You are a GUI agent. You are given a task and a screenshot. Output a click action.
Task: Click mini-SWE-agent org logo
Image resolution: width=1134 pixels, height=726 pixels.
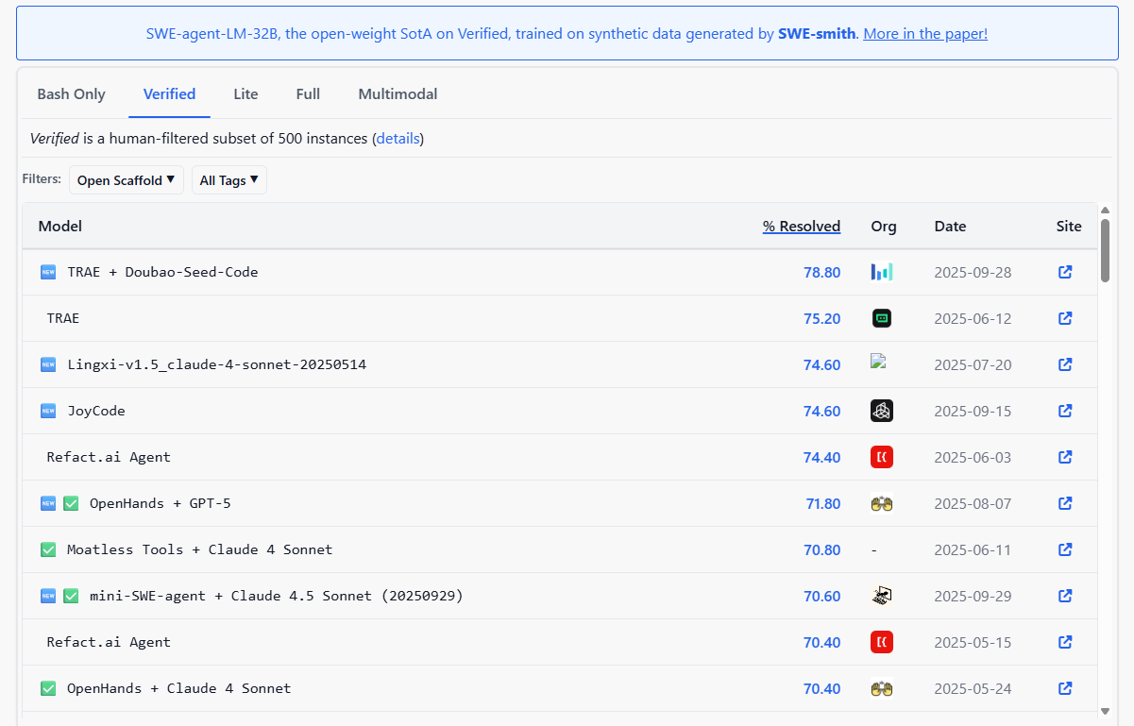coord(882,596)
